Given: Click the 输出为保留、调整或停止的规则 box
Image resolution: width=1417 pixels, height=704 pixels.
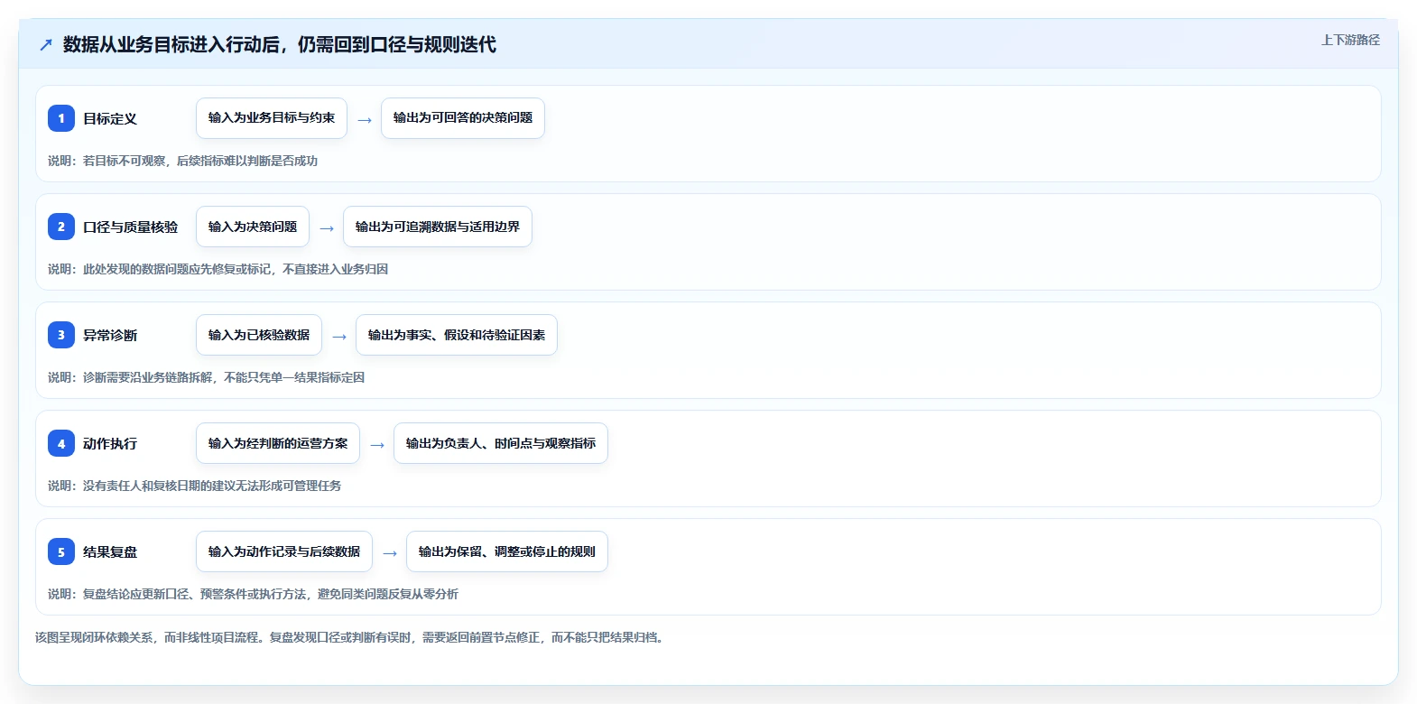Looking at the screenshot, I should [507, 551].
